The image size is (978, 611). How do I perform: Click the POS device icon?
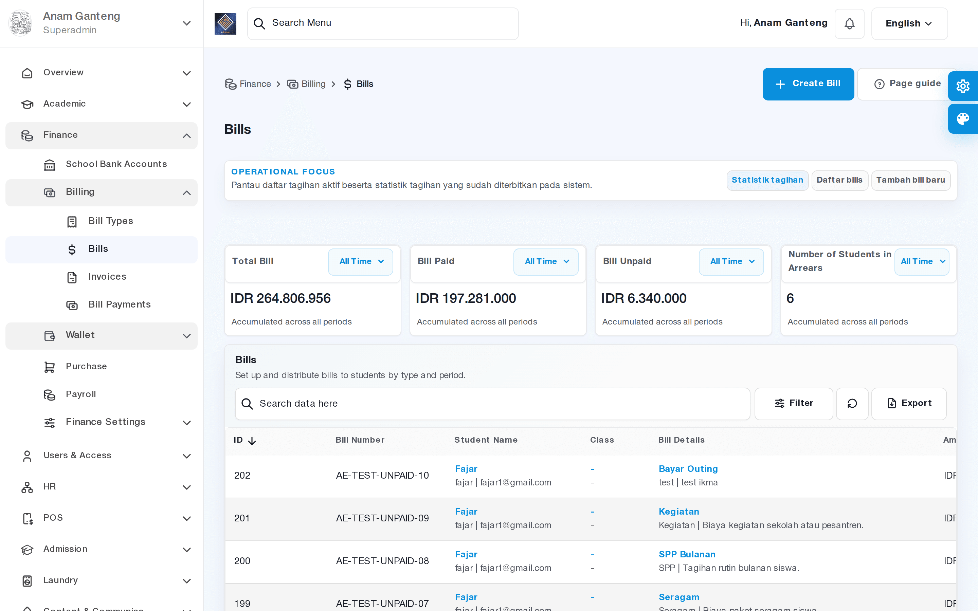tap(27, 518)
